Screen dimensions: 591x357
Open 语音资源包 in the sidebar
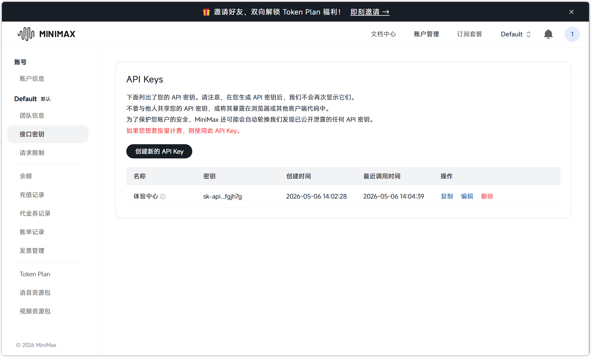click(x=35, y=293)
